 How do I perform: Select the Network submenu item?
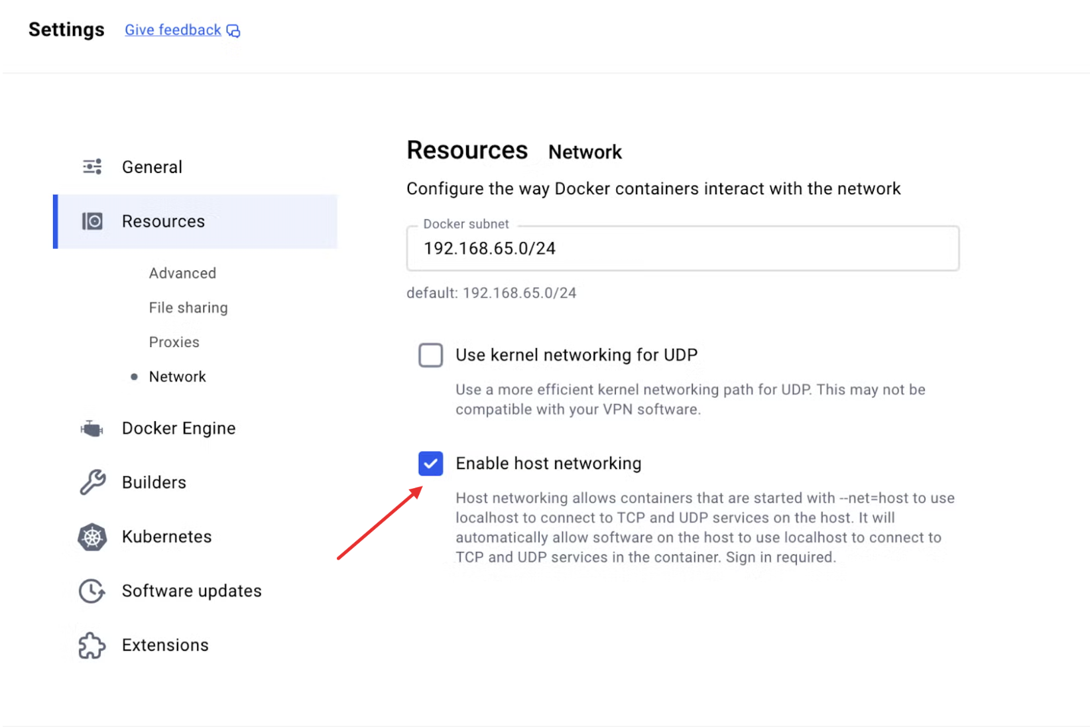tap(178, 377)
